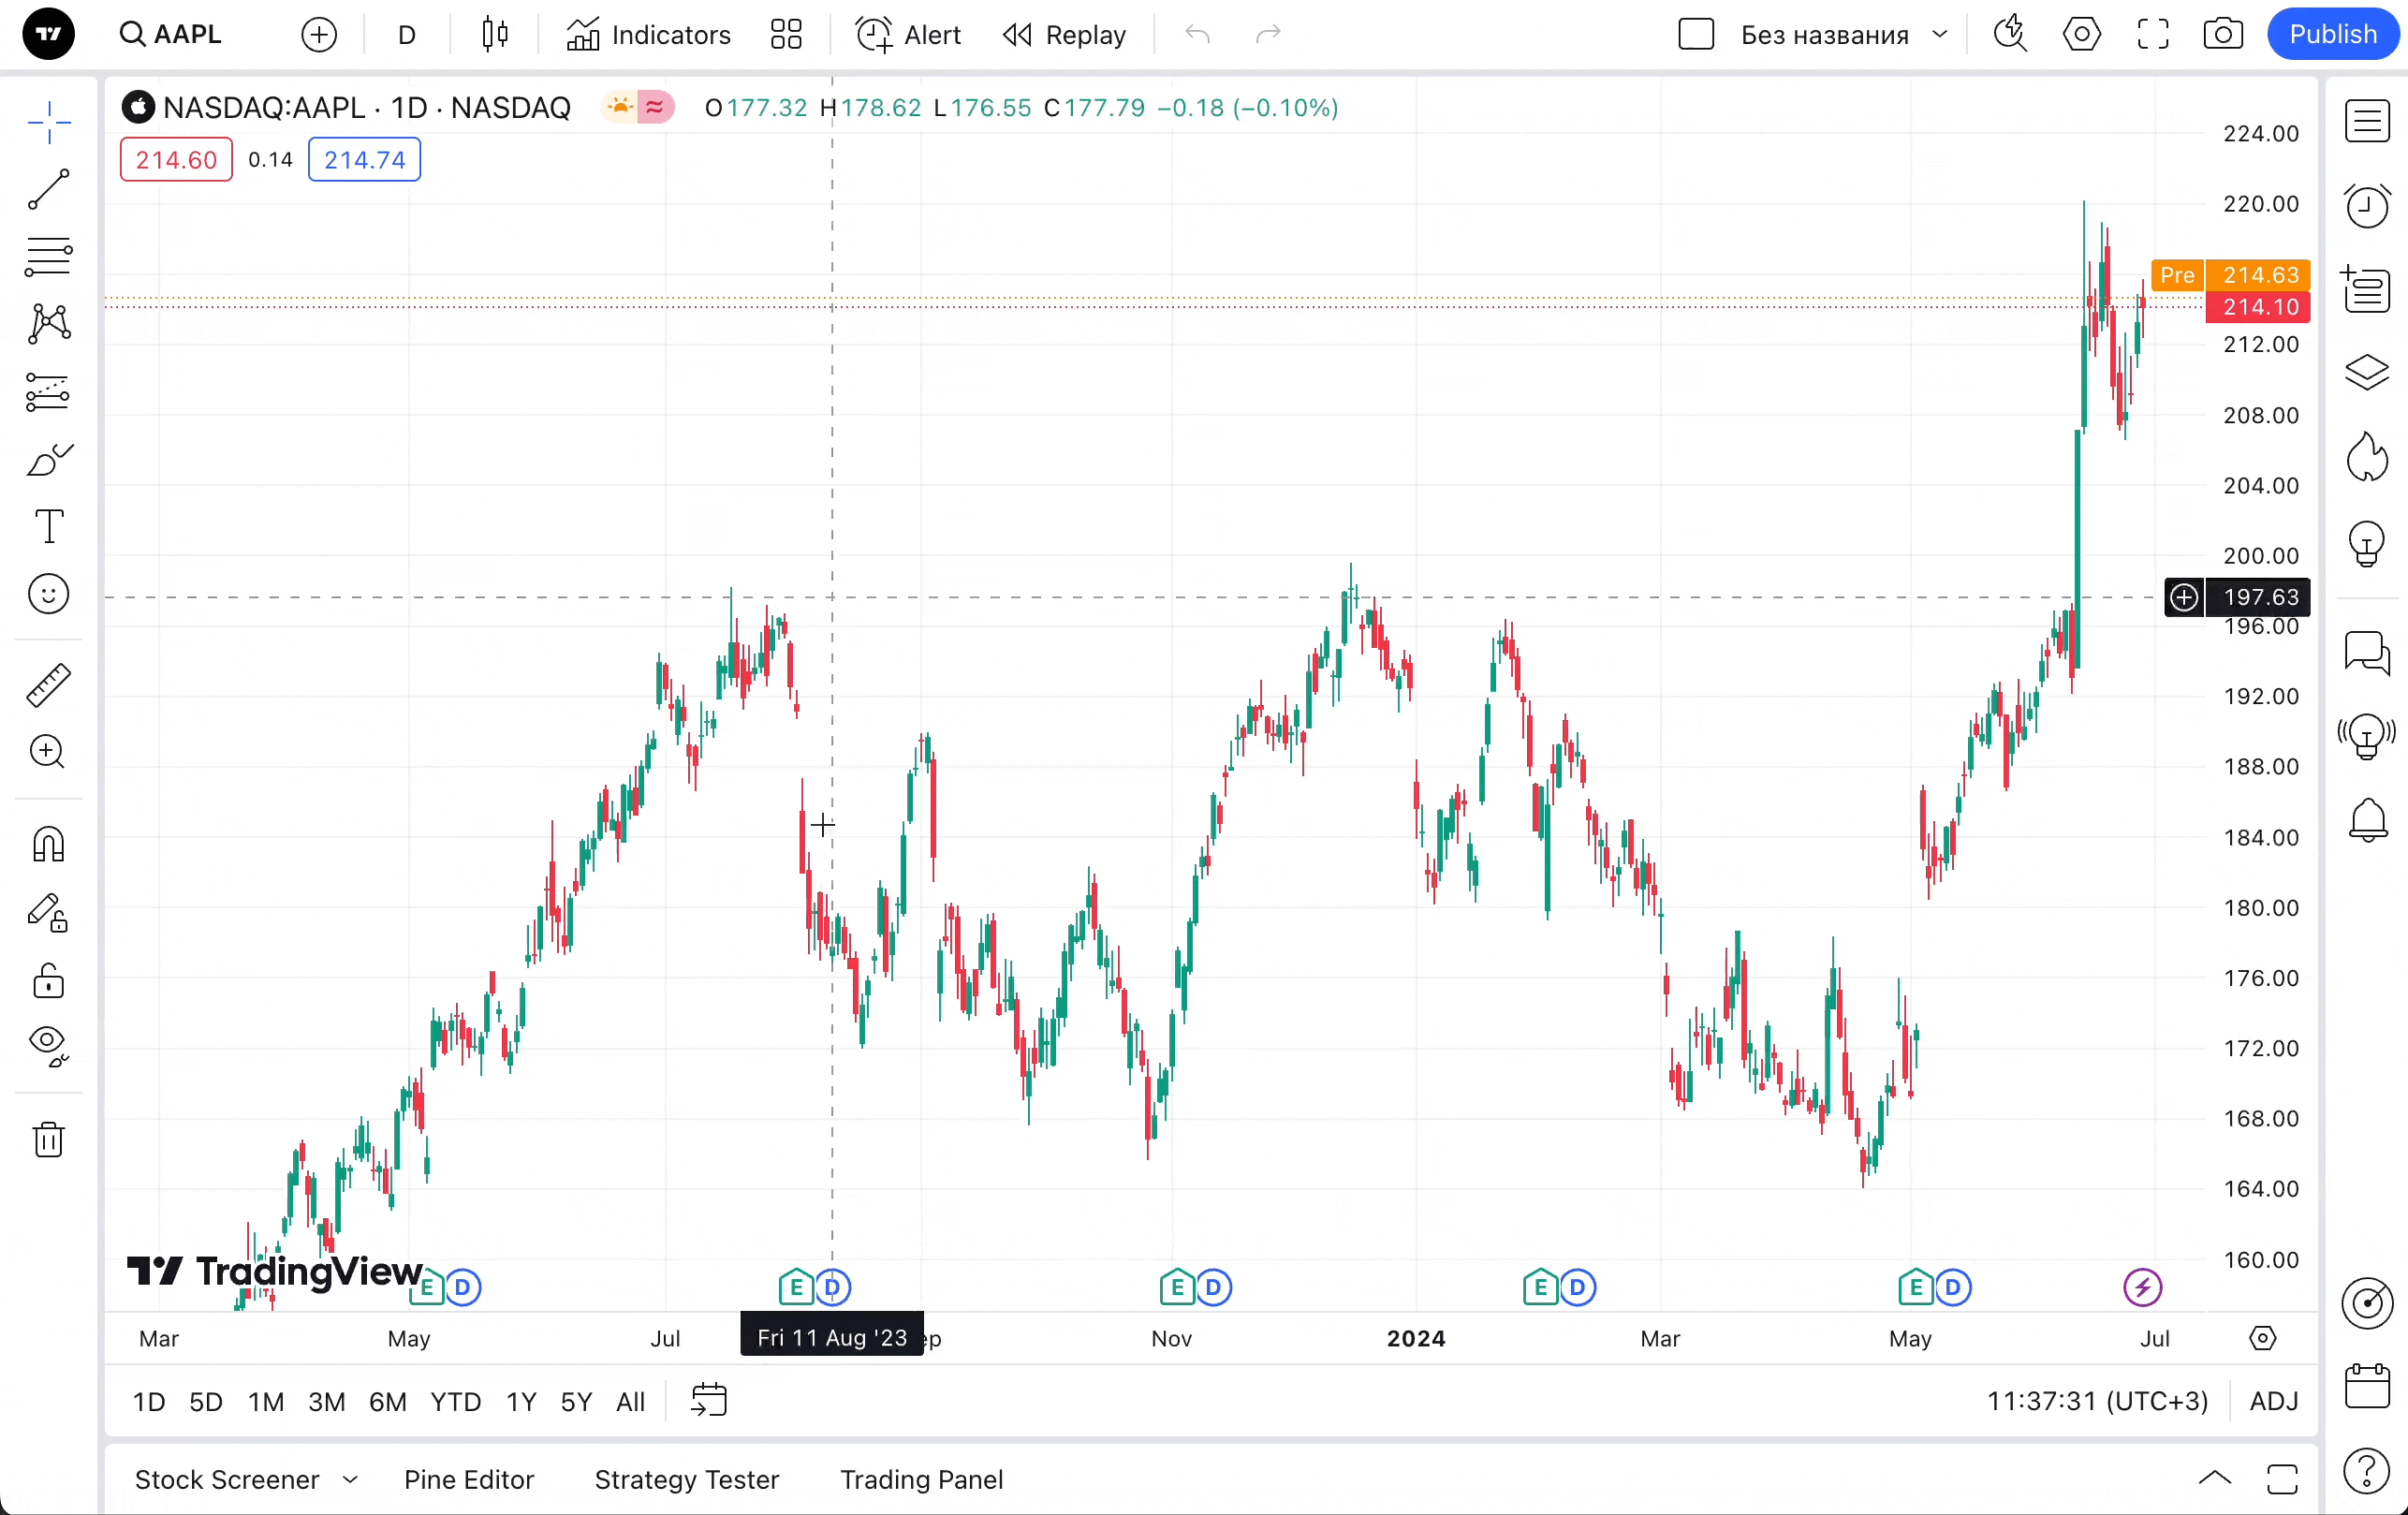2408x1515 pixels.
Task: Click the Publish button
Action: [x=2332, y=35]
